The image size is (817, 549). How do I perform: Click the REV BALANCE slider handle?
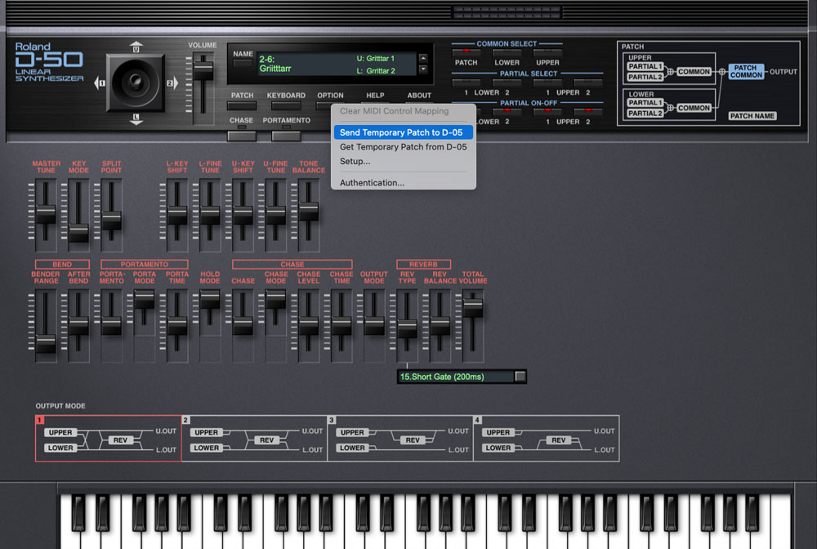point(440,325)
